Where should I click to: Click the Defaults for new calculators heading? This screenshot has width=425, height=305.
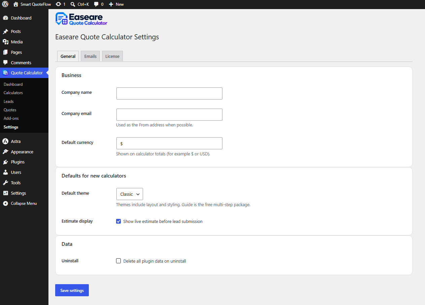94,176
